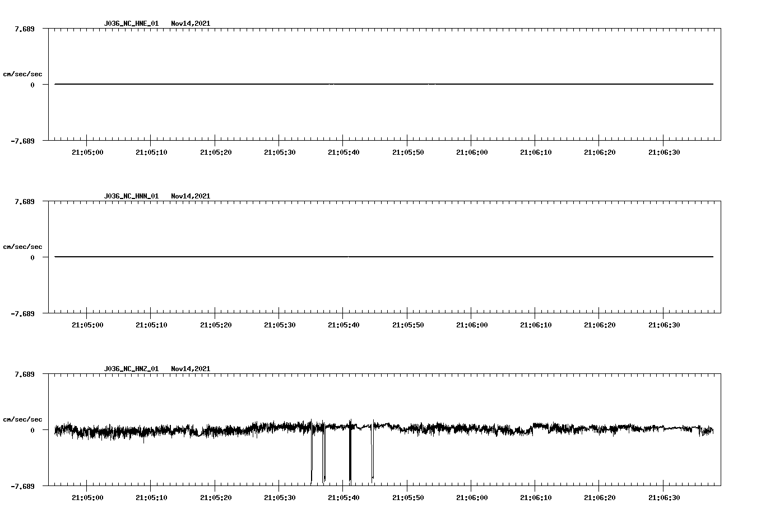Click the -7.689 lower limit of HNN plot

coord(22,313)
